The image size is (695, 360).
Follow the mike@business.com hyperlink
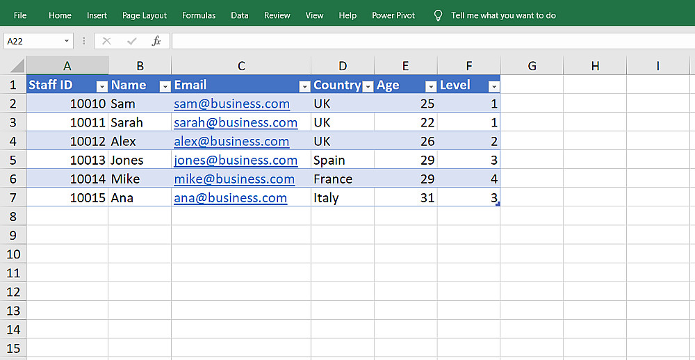point(234,179)
